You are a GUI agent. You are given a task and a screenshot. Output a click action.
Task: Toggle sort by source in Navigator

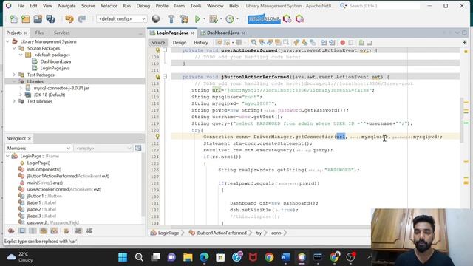[x=89, y=231]
